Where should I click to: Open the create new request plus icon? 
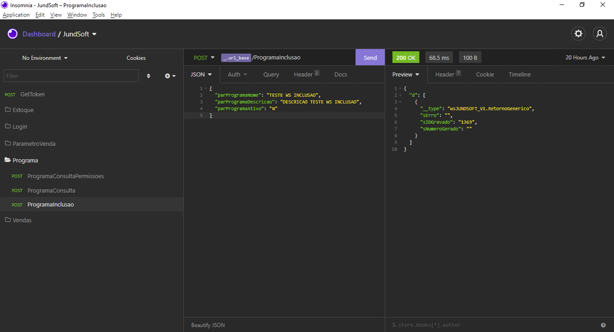click(x=170, y=76)
